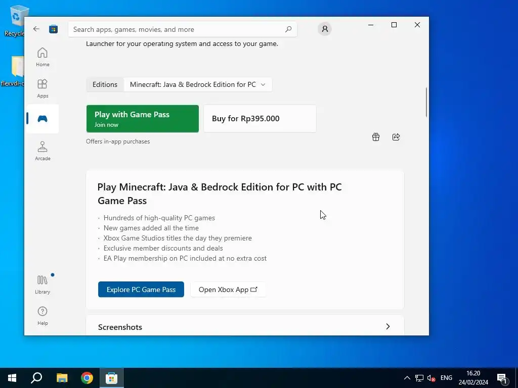Click the gift icon to buy as gift

(376, 137)
